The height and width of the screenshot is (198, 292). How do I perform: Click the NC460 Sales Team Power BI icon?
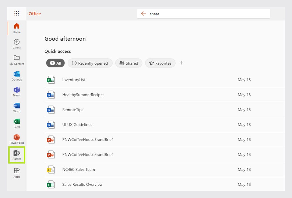coord(51,170)
